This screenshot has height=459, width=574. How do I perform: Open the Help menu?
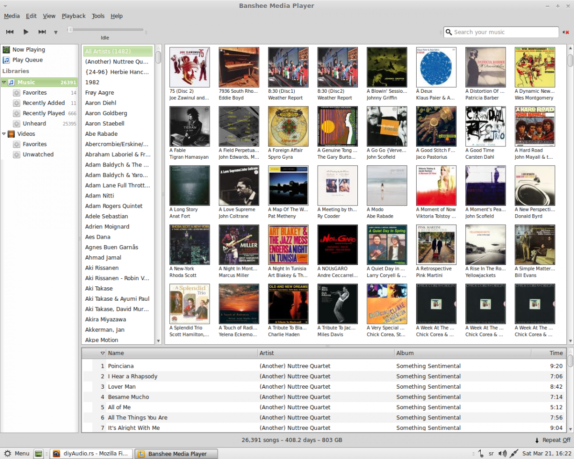pos(117,16)
